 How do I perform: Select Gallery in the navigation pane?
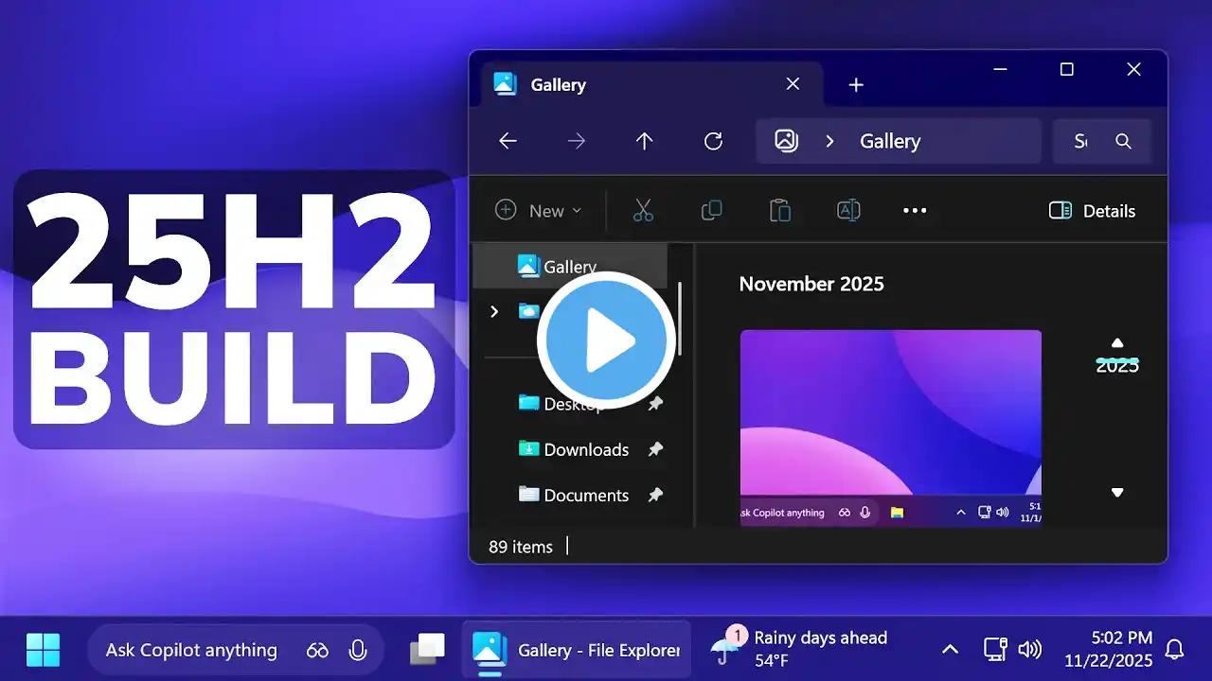(x=570, y=267)
